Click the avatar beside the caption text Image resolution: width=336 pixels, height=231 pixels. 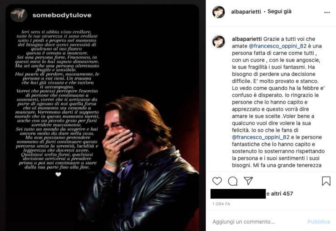click(x=219, y=41)
